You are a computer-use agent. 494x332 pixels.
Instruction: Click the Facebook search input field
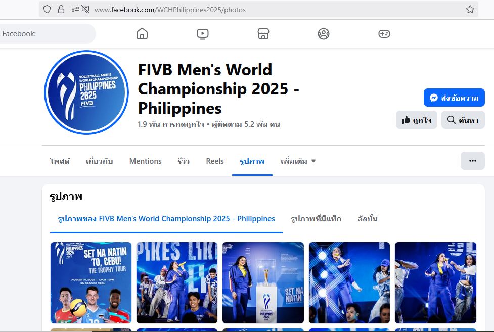pyautogui.click(x=47, y=34)
